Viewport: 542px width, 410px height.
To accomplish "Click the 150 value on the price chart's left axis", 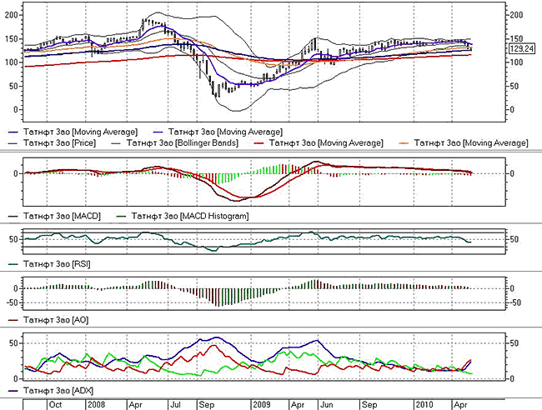I will pos(11,39).
